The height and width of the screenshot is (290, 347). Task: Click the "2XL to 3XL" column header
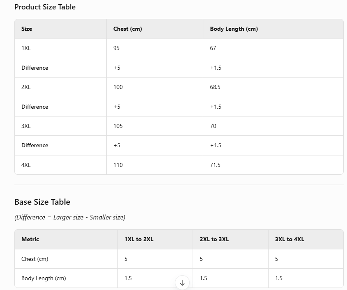pyautogui.click(x=214, y=239)
